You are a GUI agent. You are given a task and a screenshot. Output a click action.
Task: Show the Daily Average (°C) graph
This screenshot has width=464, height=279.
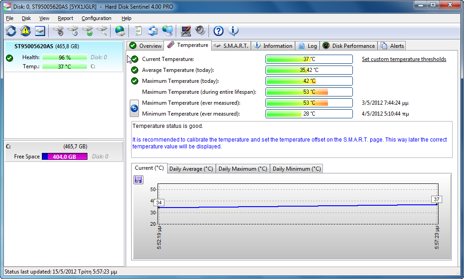point(191,169)
